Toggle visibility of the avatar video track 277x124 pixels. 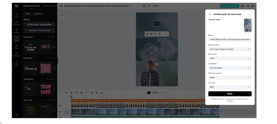[60, 105]
